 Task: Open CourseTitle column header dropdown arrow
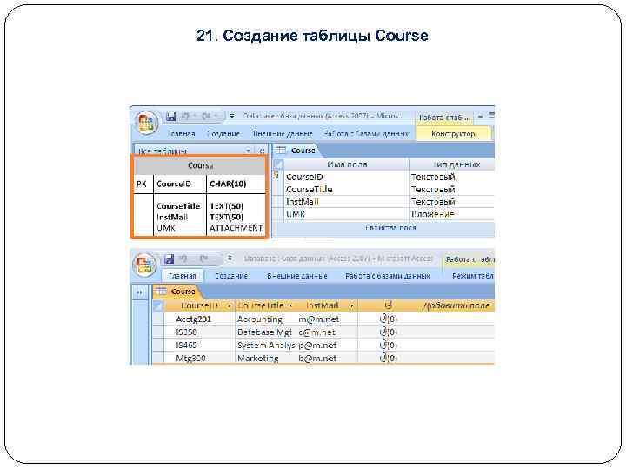[290, 306]
